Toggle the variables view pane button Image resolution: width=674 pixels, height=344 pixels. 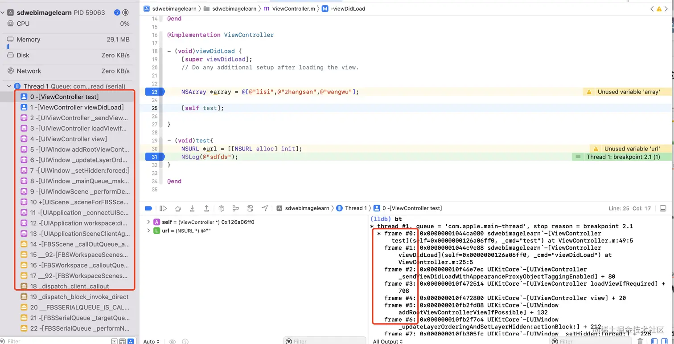(x=654, y=341)
